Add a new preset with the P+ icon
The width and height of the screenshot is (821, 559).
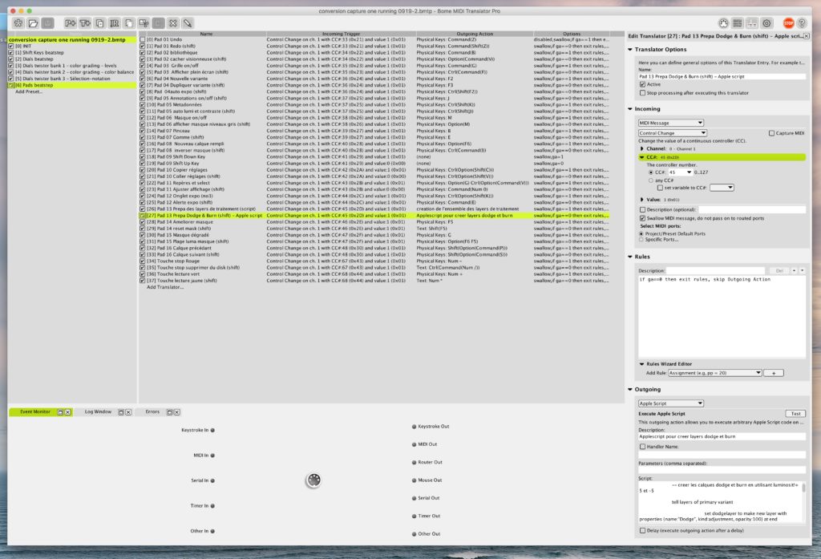tap(71, 23)
